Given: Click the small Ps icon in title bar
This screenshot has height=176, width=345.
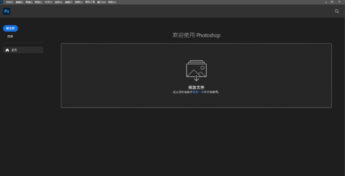Looking at the screenshot, I should [2, 2].
